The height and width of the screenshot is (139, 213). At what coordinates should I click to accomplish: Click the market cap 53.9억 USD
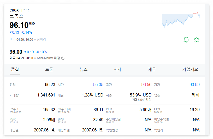pyautogui.click(x=141, y=95)
